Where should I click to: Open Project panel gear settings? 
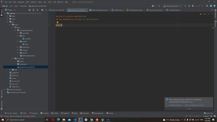click(42, 10)
